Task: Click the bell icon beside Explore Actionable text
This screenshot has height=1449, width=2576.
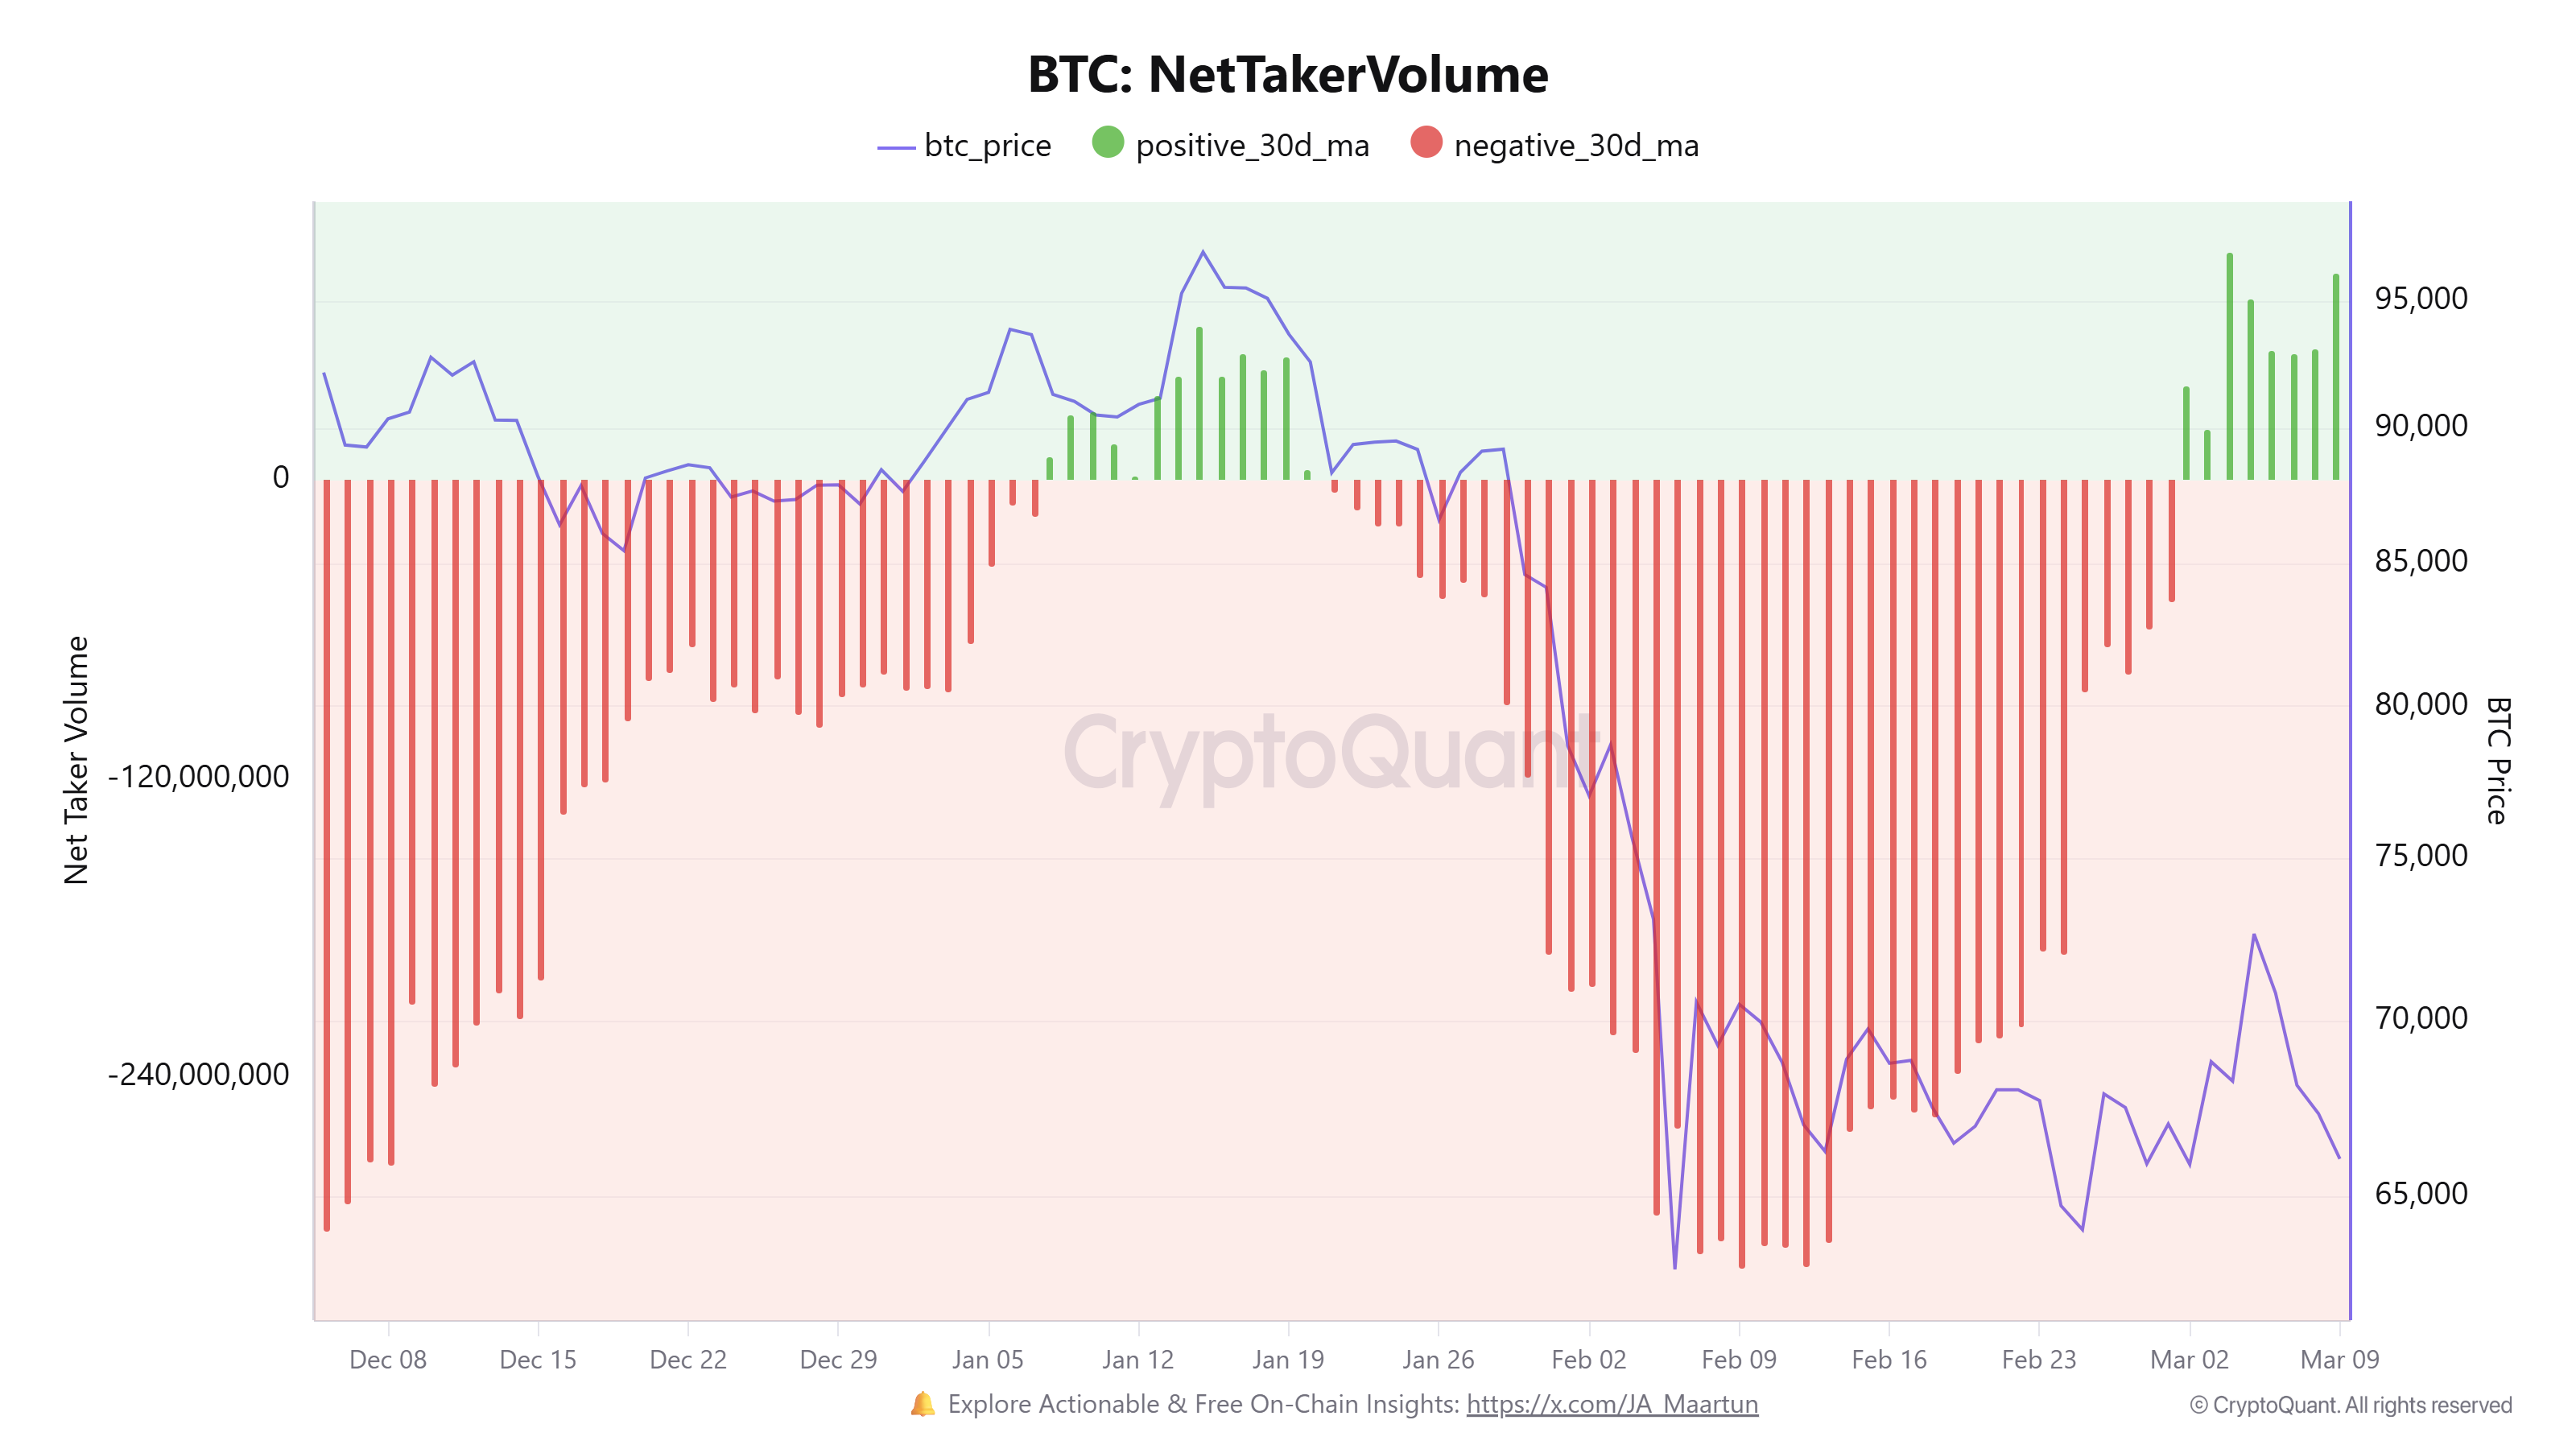Action: click(922, 1404)
